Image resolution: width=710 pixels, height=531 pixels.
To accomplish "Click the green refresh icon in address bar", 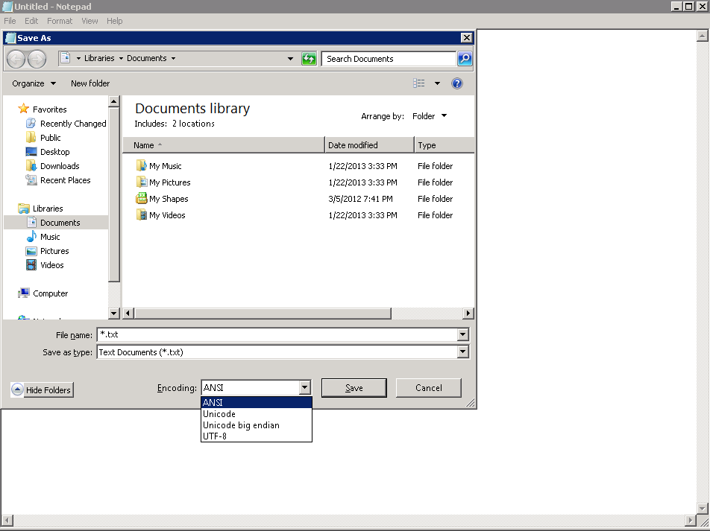I will [x=309, y=59].
